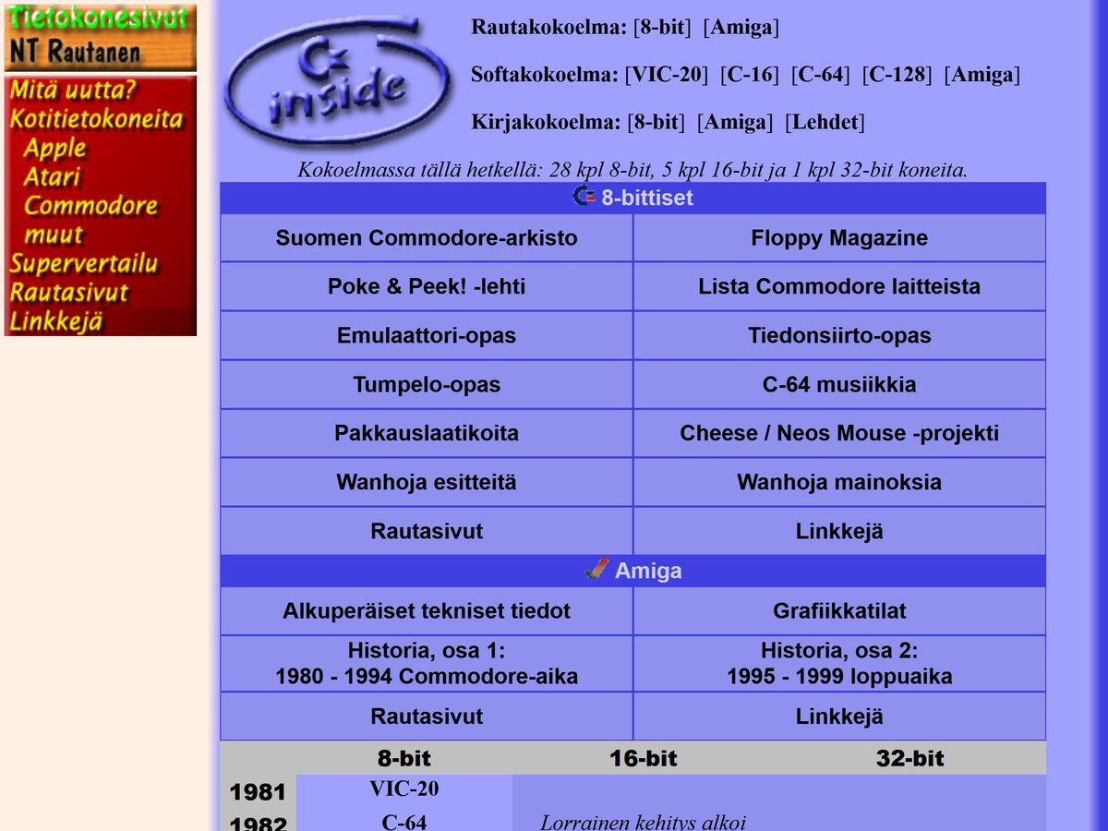Open the Softakokoelma Amiga link
The image size is (1108, 831).
982,75
